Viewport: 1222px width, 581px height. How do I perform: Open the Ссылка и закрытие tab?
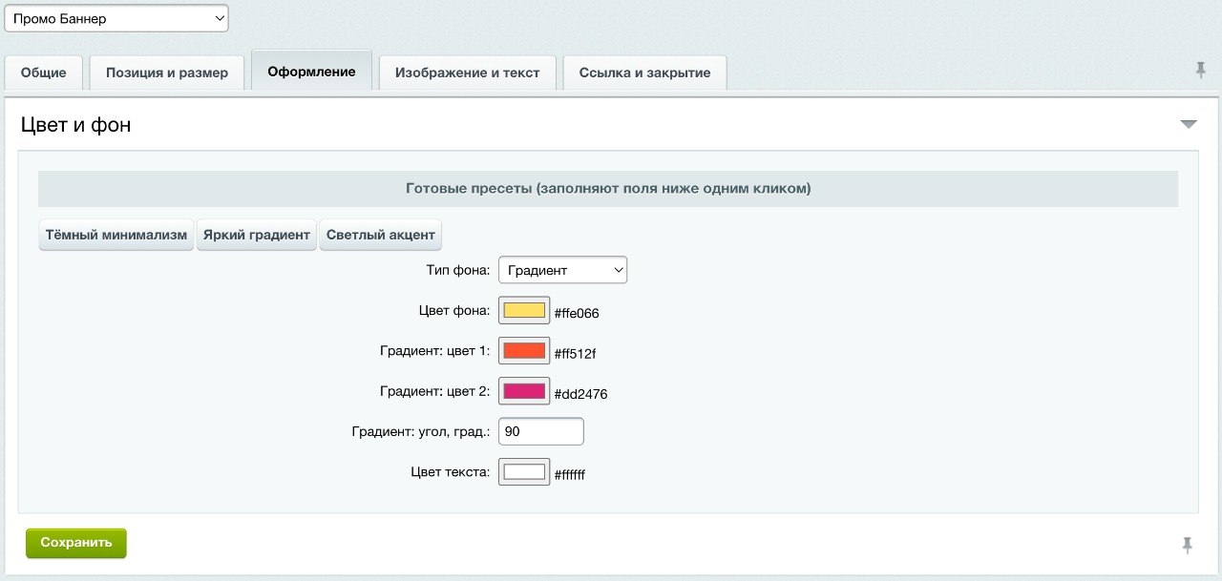[x=644, y=73]
